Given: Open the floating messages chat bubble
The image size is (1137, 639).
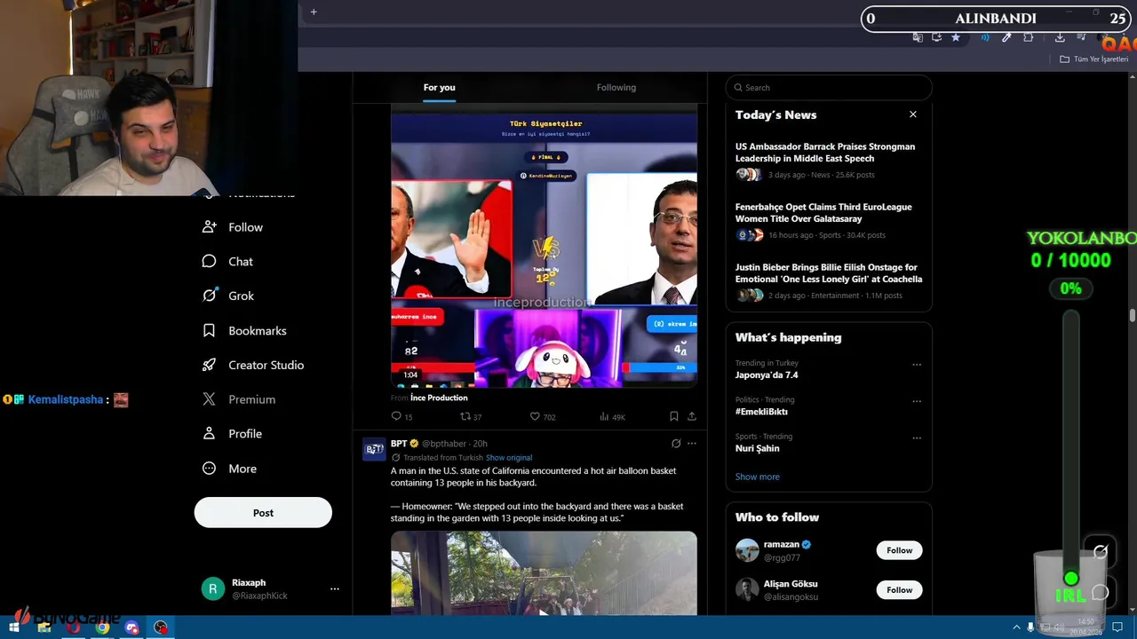Looking at the screenshot, I should [x=1100, y=592].
